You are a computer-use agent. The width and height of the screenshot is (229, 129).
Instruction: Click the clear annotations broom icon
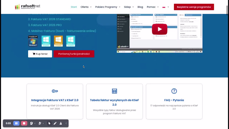click(61, 123)
